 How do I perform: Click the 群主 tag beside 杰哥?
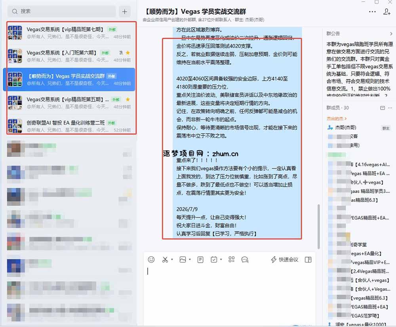386,128
